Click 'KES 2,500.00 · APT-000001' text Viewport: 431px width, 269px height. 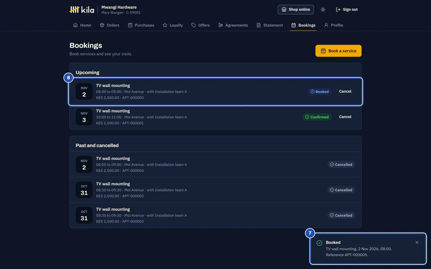[x=120, y=123]
